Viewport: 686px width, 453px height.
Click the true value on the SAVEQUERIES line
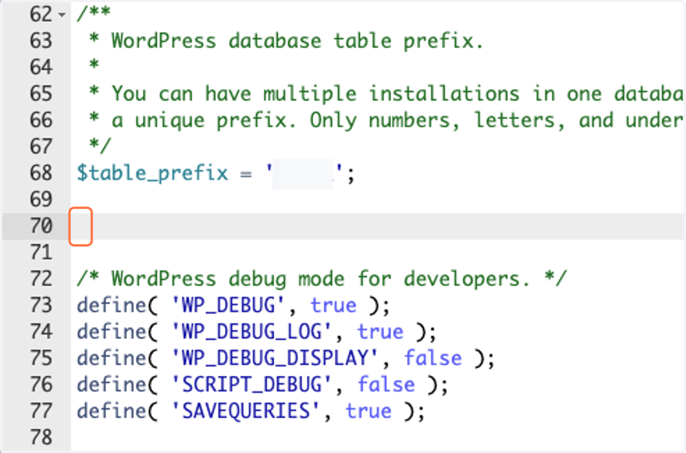[369, 410]
